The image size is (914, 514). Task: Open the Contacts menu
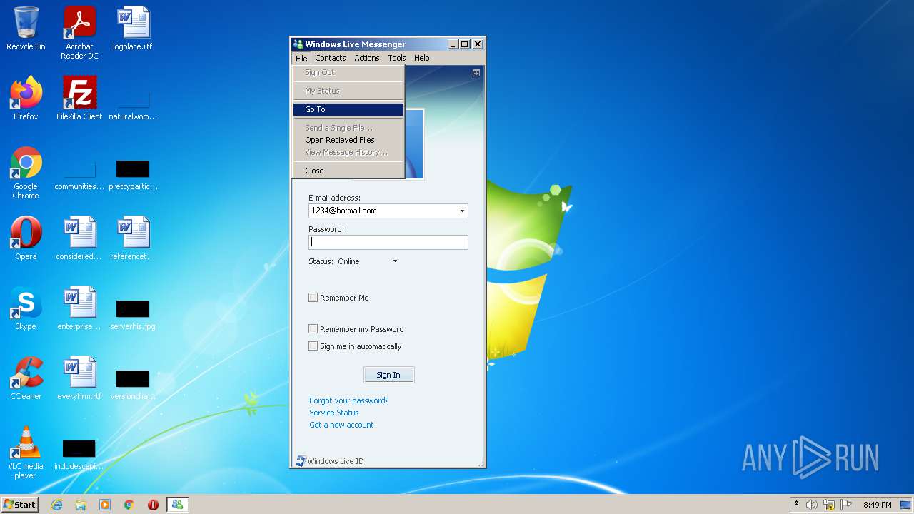331,58
